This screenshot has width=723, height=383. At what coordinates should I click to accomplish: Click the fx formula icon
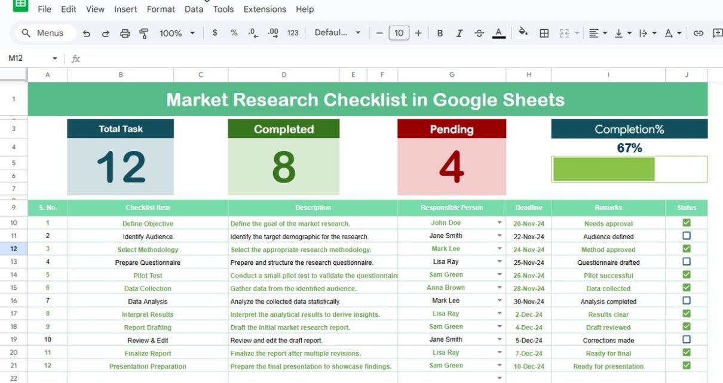pyautogui.click(x=76, y=58)
